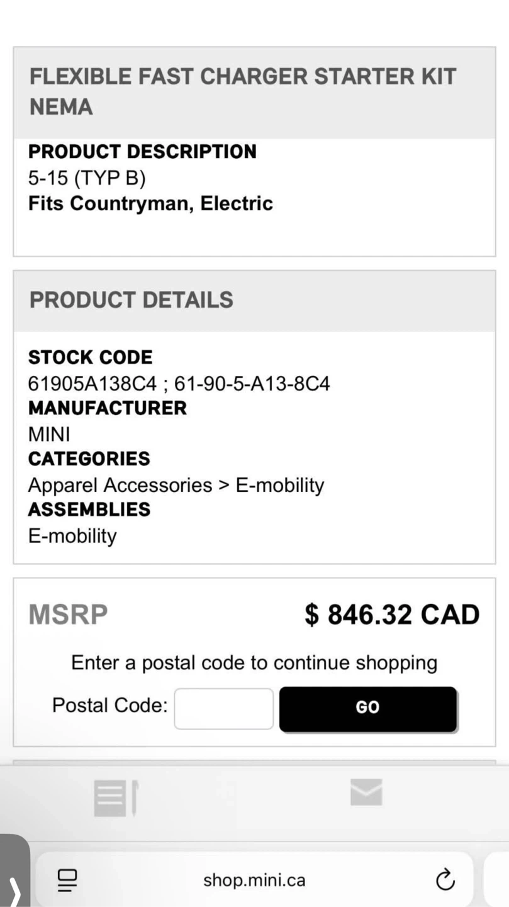Tap the $ 846.32 CAD price
509x907 pixels.
tap(391, 615)
